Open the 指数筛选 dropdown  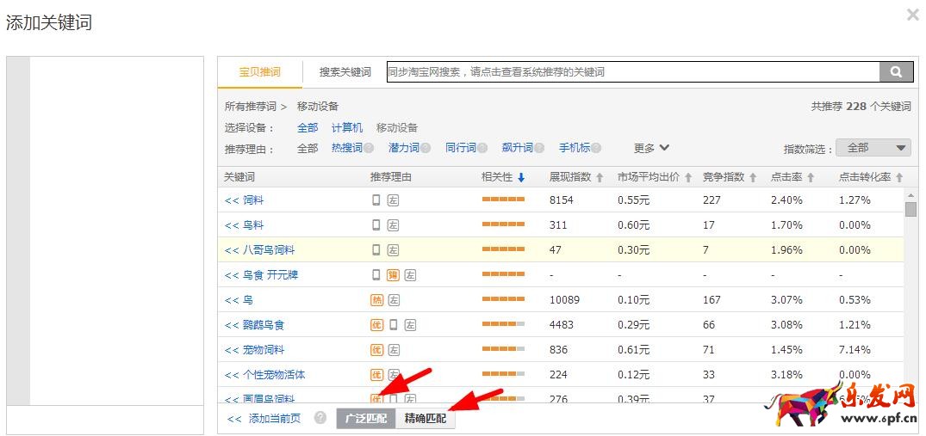point(873,148)
